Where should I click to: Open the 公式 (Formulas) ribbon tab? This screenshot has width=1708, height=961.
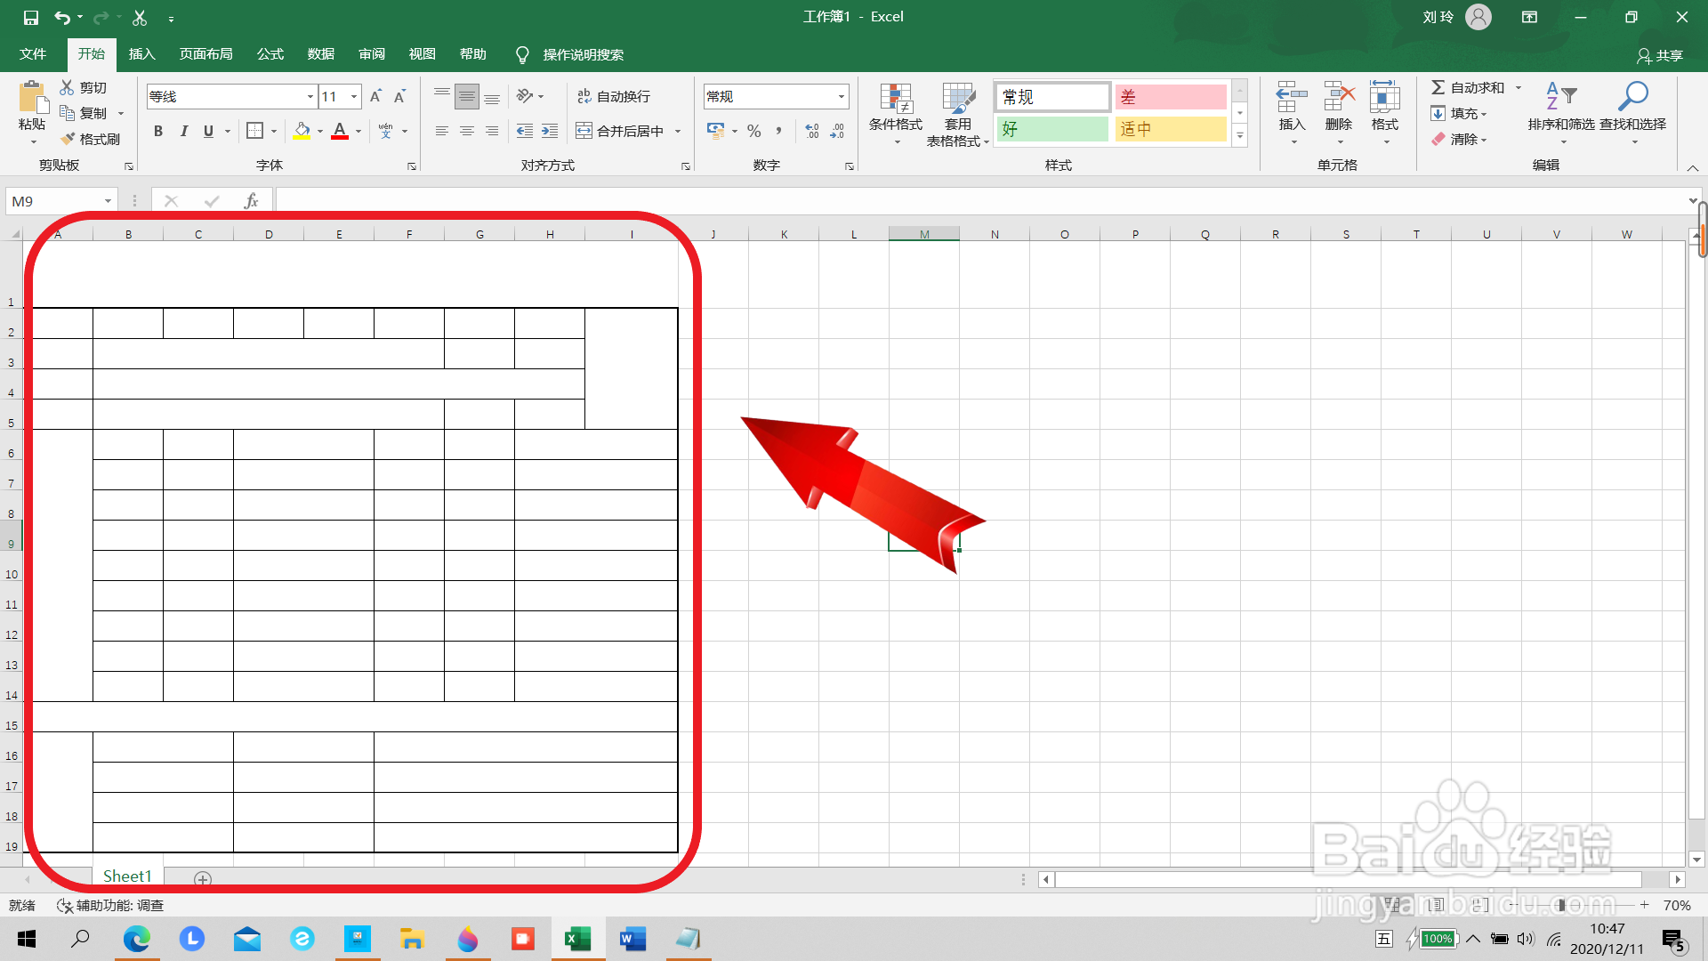(x=270, y=54)
